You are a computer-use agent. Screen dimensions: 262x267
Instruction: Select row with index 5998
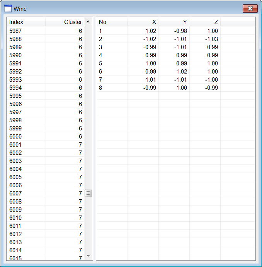(46, 120)
